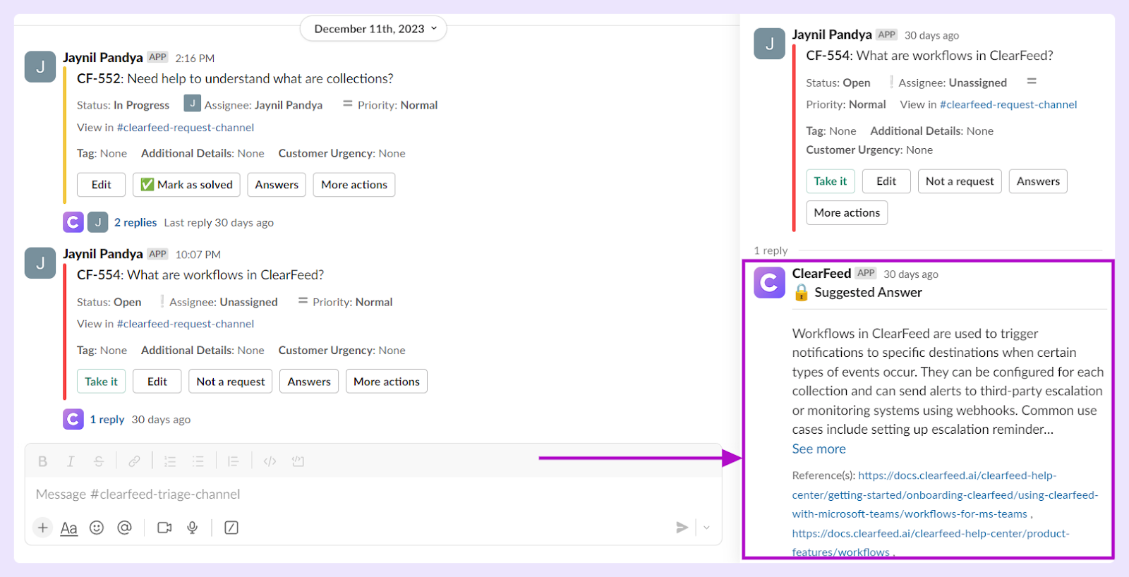Open More actions for CF-552
The image size is (1129, 577).
coord(354,185)
